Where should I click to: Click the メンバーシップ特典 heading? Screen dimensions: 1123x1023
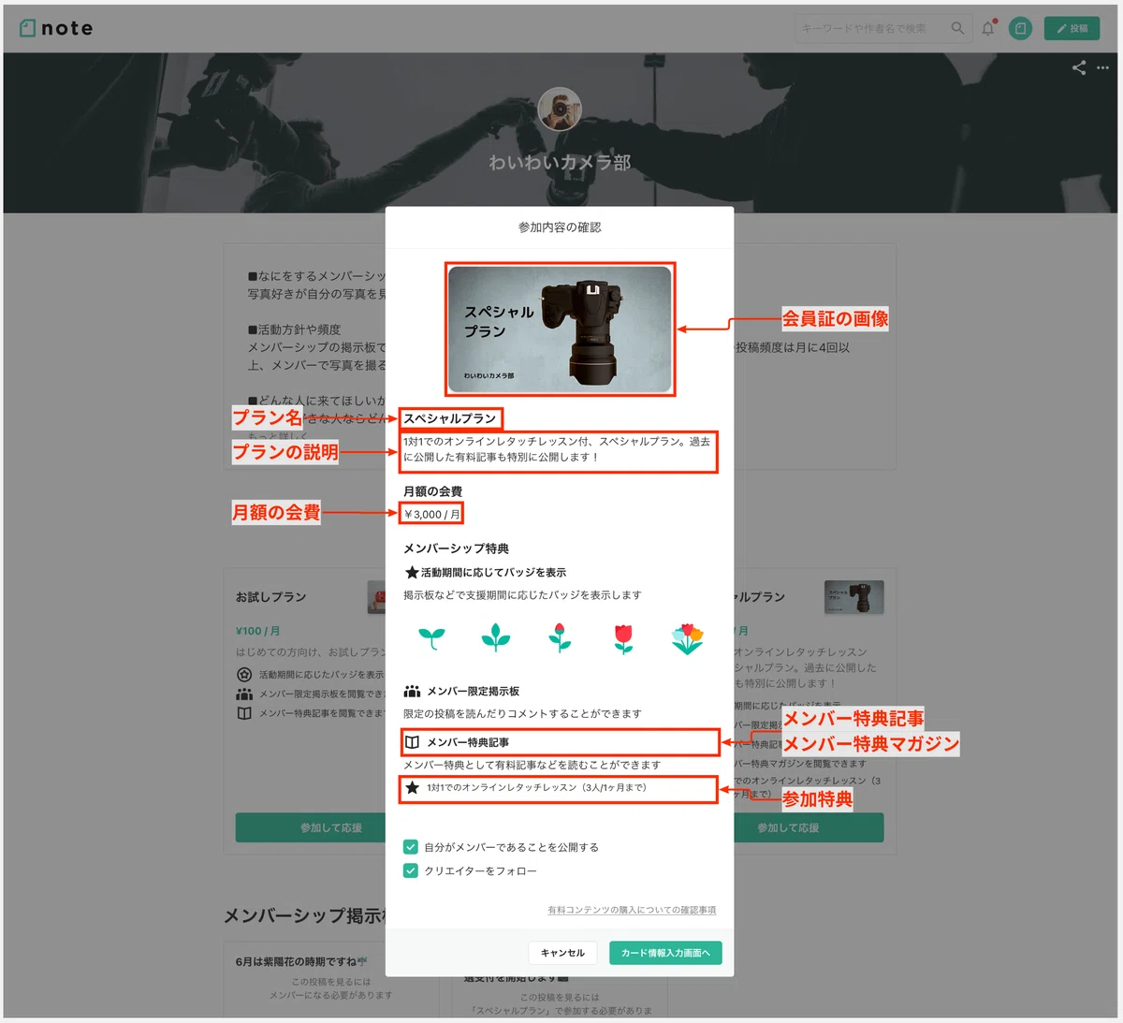(456, 548)
